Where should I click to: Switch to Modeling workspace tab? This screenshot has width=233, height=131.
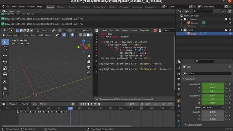(61, 7)
